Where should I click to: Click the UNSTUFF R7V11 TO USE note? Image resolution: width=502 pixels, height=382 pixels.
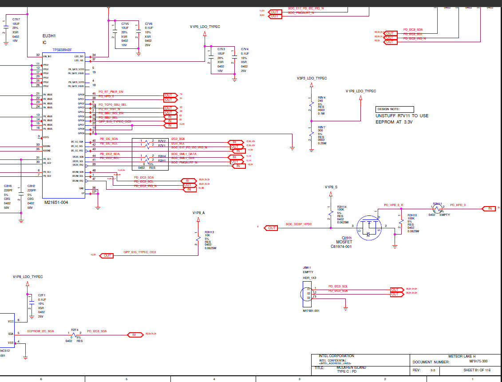pyautogui.click(x=402, y=115)
